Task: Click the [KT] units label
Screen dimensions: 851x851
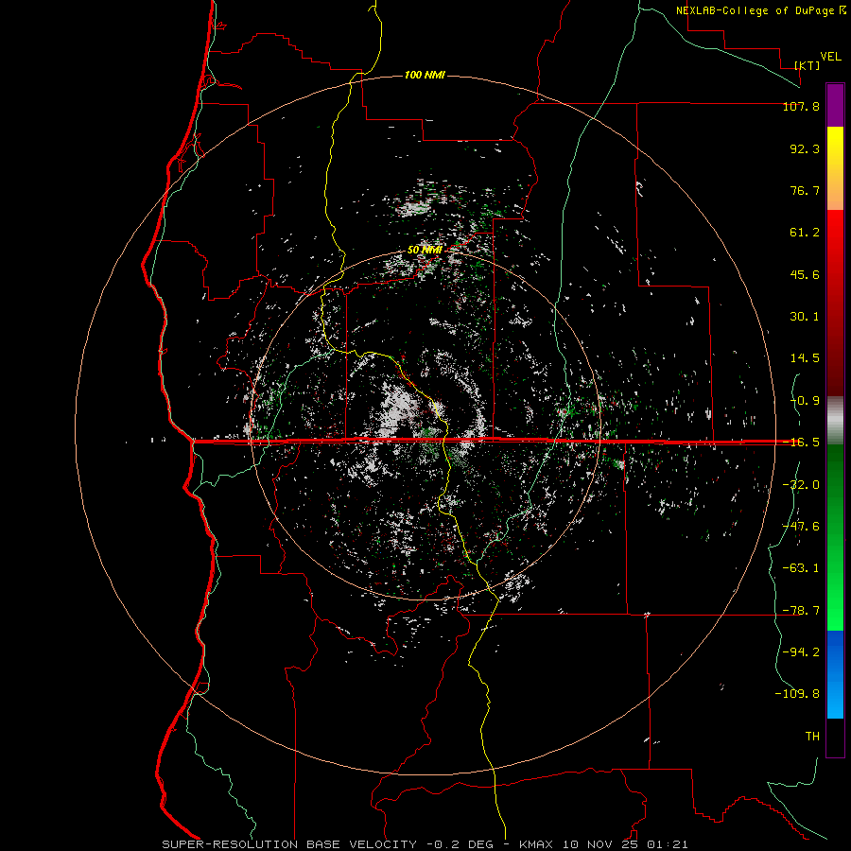Action: tap(808, 65)
